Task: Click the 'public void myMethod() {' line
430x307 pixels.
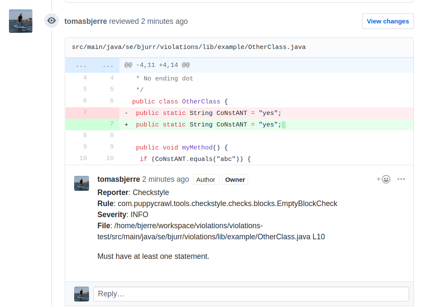Action: [x=182, y=147]
